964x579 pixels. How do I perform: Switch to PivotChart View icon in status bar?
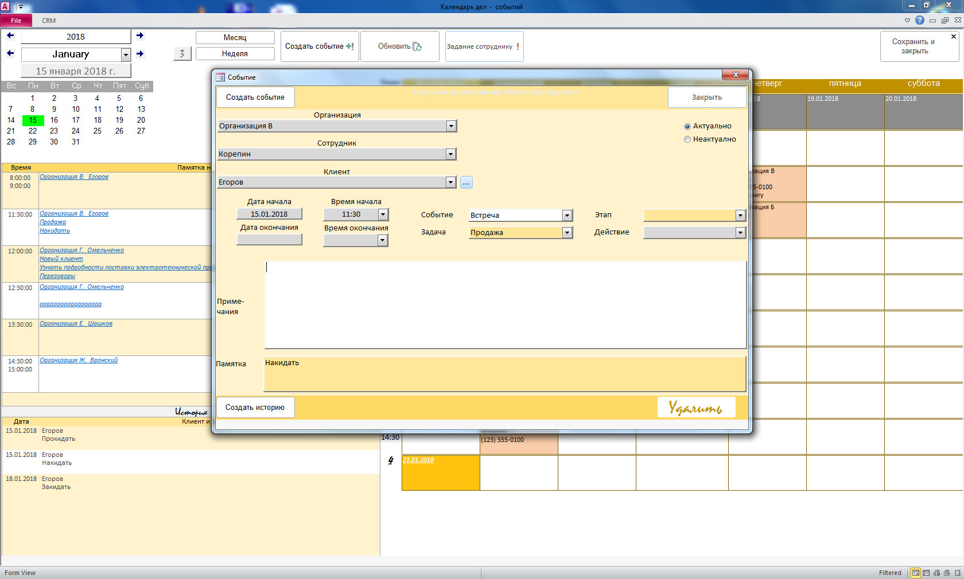click(x=947, y=573)
